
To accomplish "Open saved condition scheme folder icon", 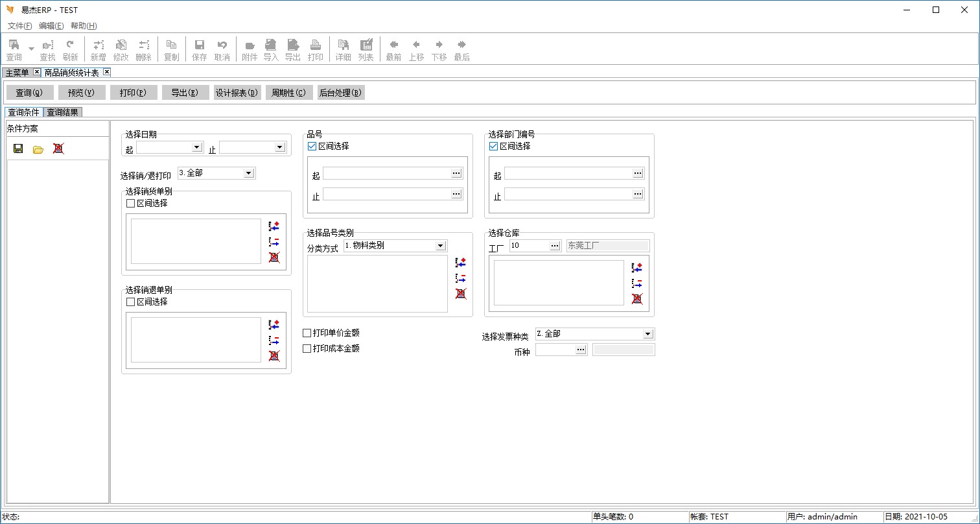I will click(x=38, y=149).
